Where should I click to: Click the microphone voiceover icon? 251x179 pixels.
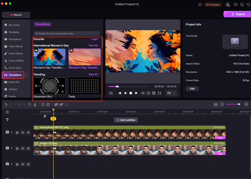click(x=35, y=104)
